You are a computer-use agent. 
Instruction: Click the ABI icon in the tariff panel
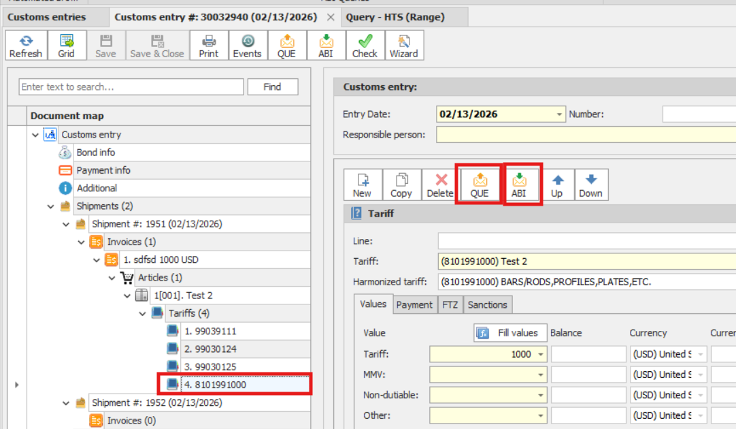point(521,182)
